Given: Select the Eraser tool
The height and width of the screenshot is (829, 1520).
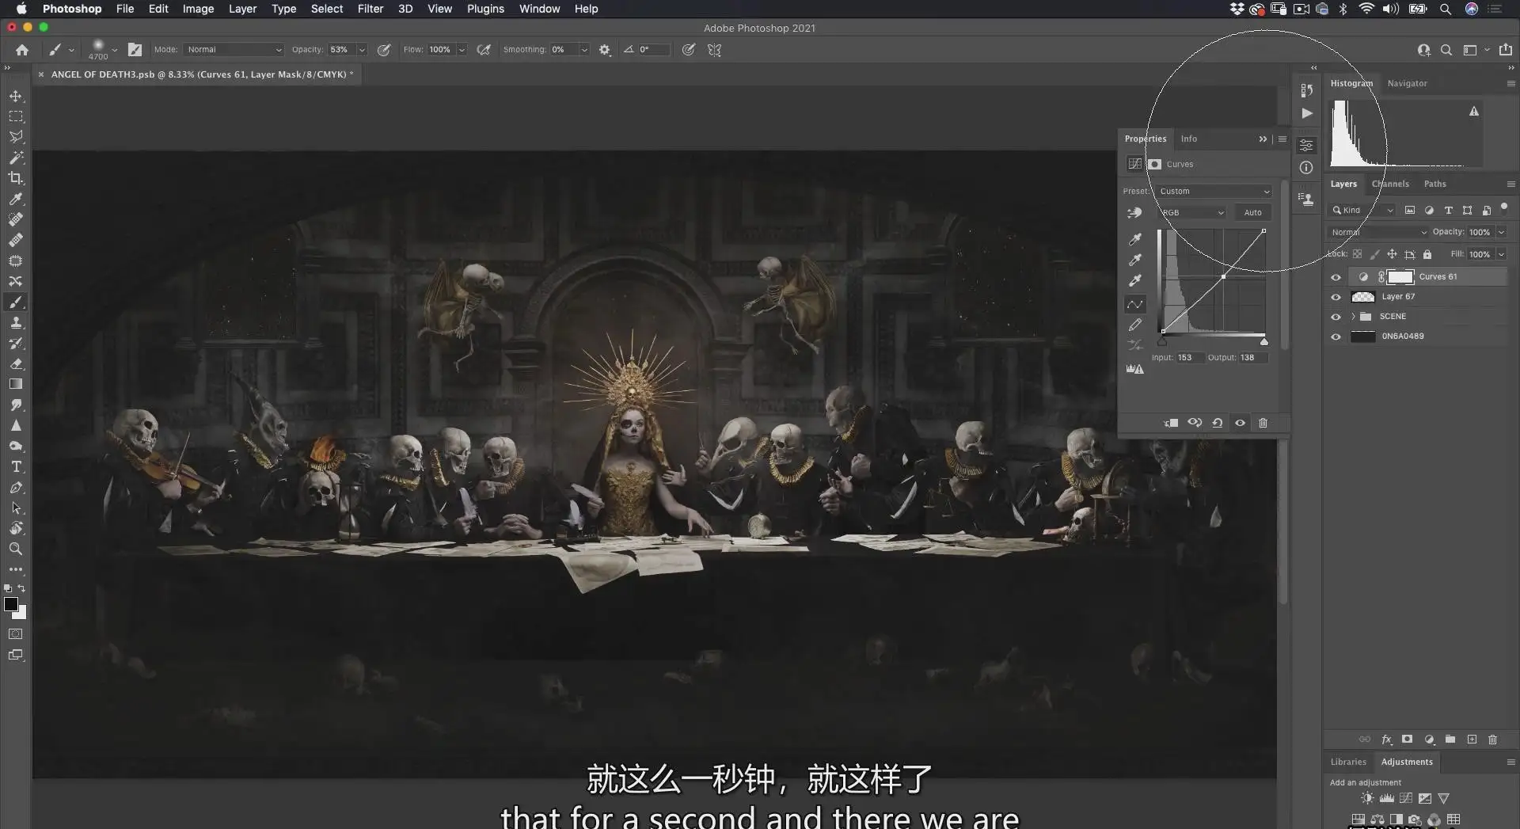Looking at the screenshot, I should coord(16,363).
